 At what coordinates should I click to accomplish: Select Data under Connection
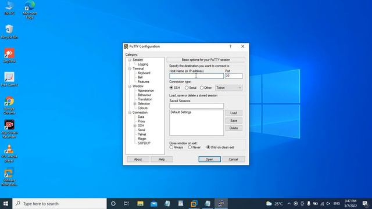pos(141,117)
